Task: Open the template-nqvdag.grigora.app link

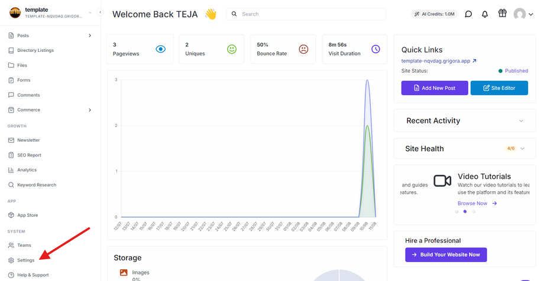Action: tap(439, 61)
